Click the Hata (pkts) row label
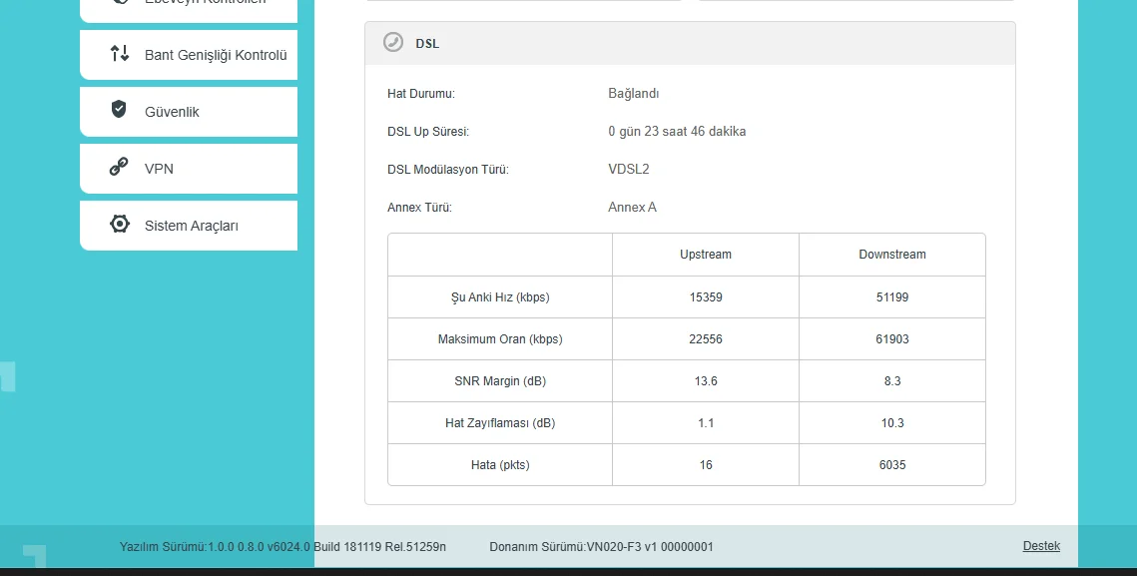1137x576 pixels. pyautogui.click(x=499, y=466)
